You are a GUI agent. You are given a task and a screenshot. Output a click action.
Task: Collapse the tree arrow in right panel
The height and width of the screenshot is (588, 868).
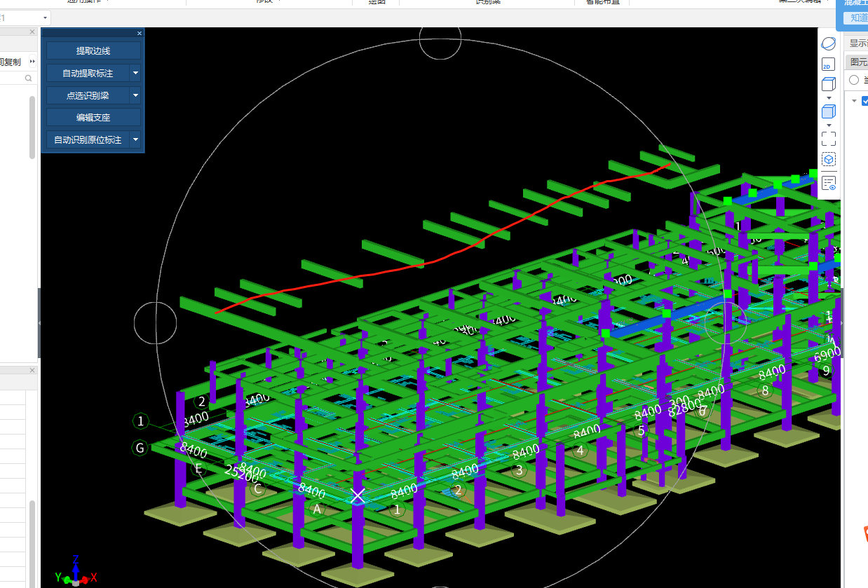click(854, 101)
